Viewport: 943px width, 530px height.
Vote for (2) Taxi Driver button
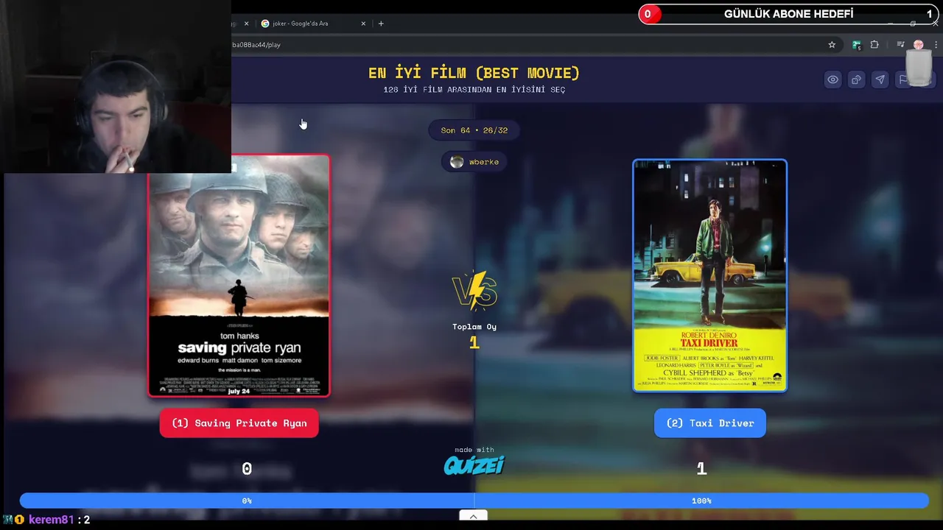click(710, 423)
